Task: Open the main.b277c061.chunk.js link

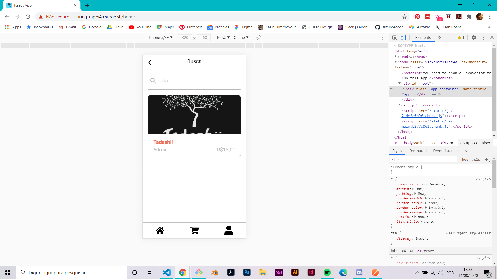Action: tap(425, 127)
